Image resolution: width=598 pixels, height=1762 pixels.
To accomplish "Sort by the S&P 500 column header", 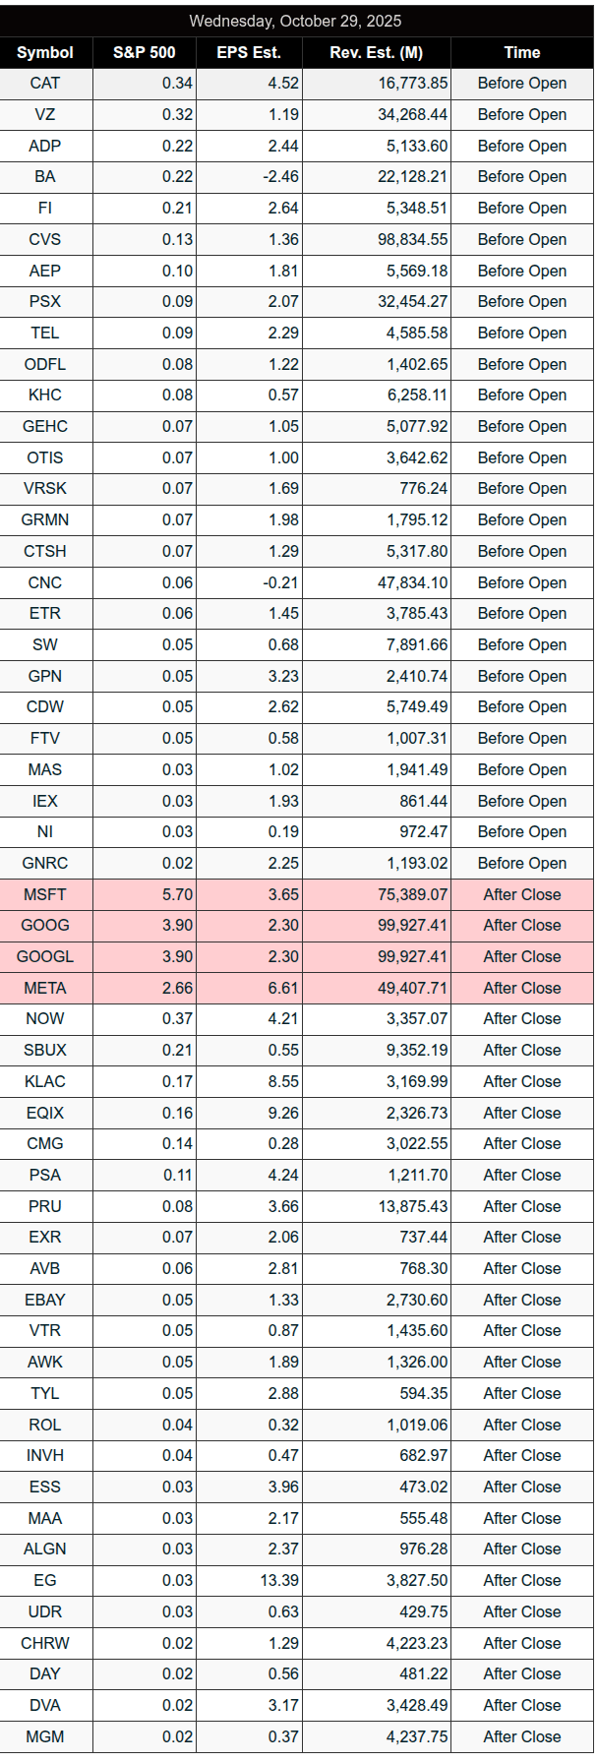I will click(x=144, y=53).
